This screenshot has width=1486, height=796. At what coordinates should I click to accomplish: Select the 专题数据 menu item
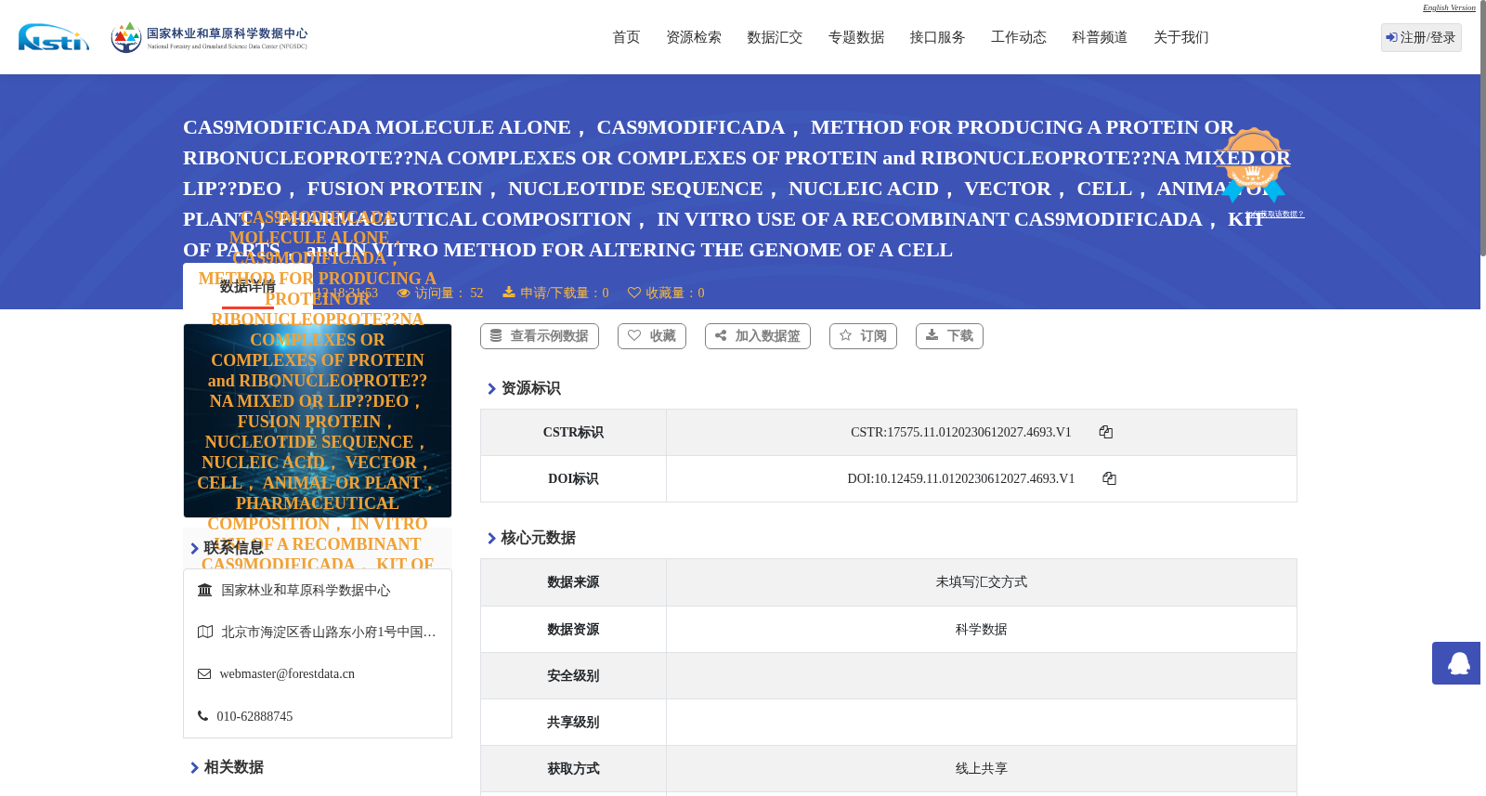tap(856, 37)
